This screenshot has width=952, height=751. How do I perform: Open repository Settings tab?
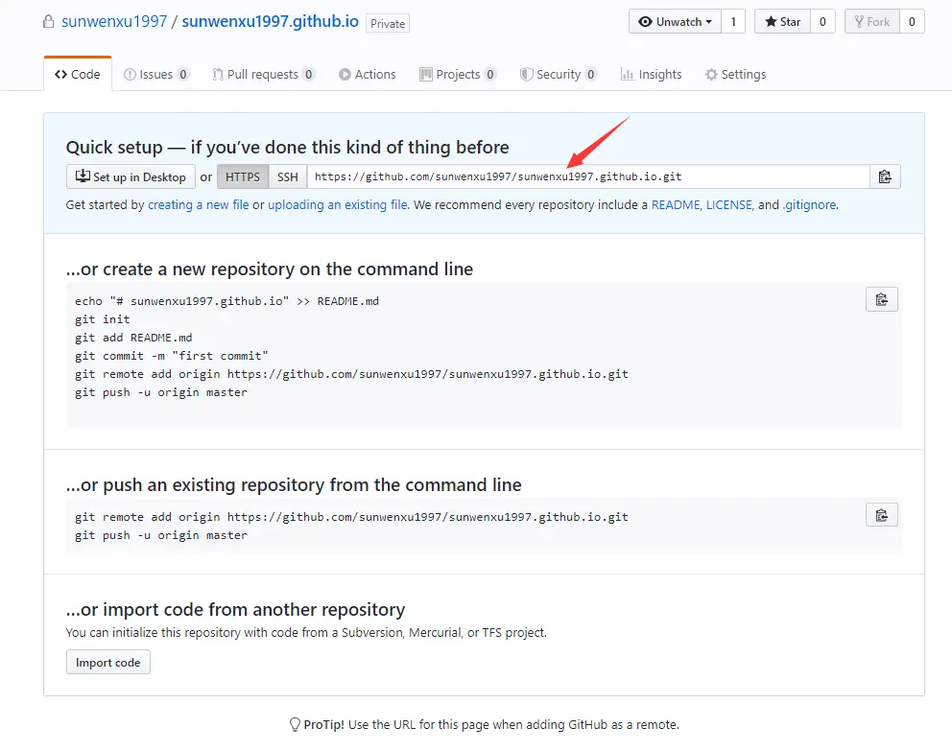point(735,74)
